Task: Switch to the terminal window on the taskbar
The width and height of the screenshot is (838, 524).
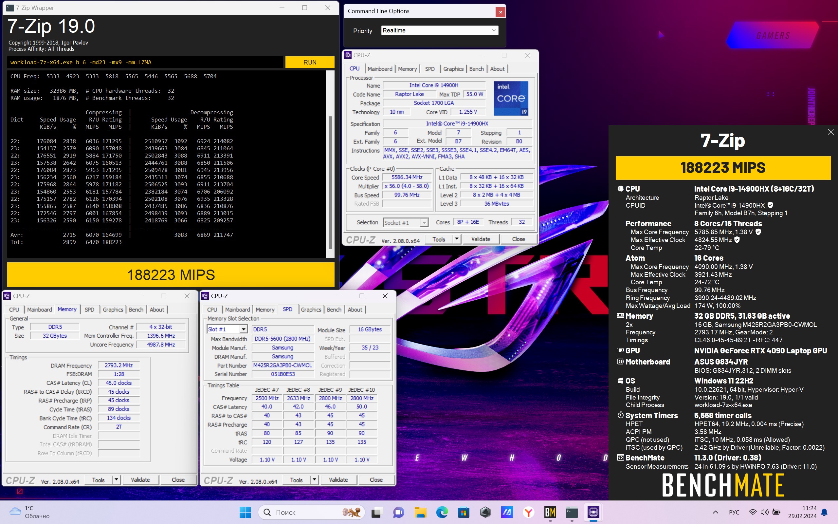Action: pyautogui.click(x=572, y=512)
